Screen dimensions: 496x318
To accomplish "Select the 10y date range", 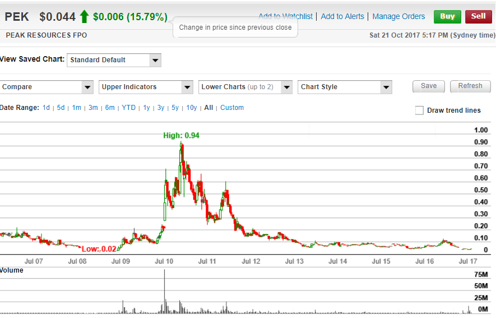I will click(x=191, y=108).
